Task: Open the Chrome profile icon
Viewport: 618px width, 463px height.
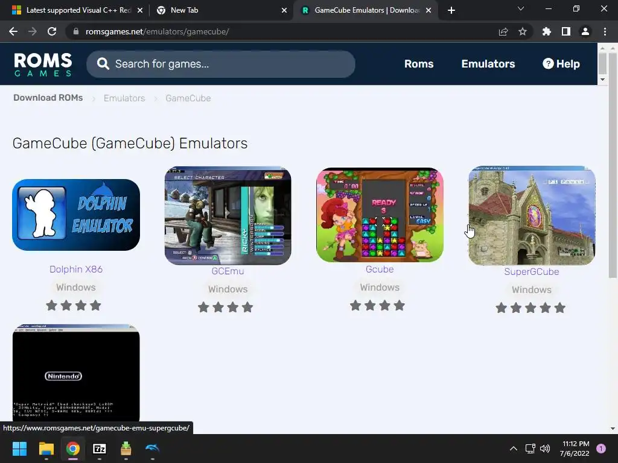Action: coord(585,31)
